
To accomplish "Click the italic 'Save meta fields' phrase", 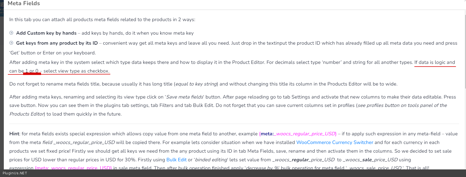I will pos(184,97).
